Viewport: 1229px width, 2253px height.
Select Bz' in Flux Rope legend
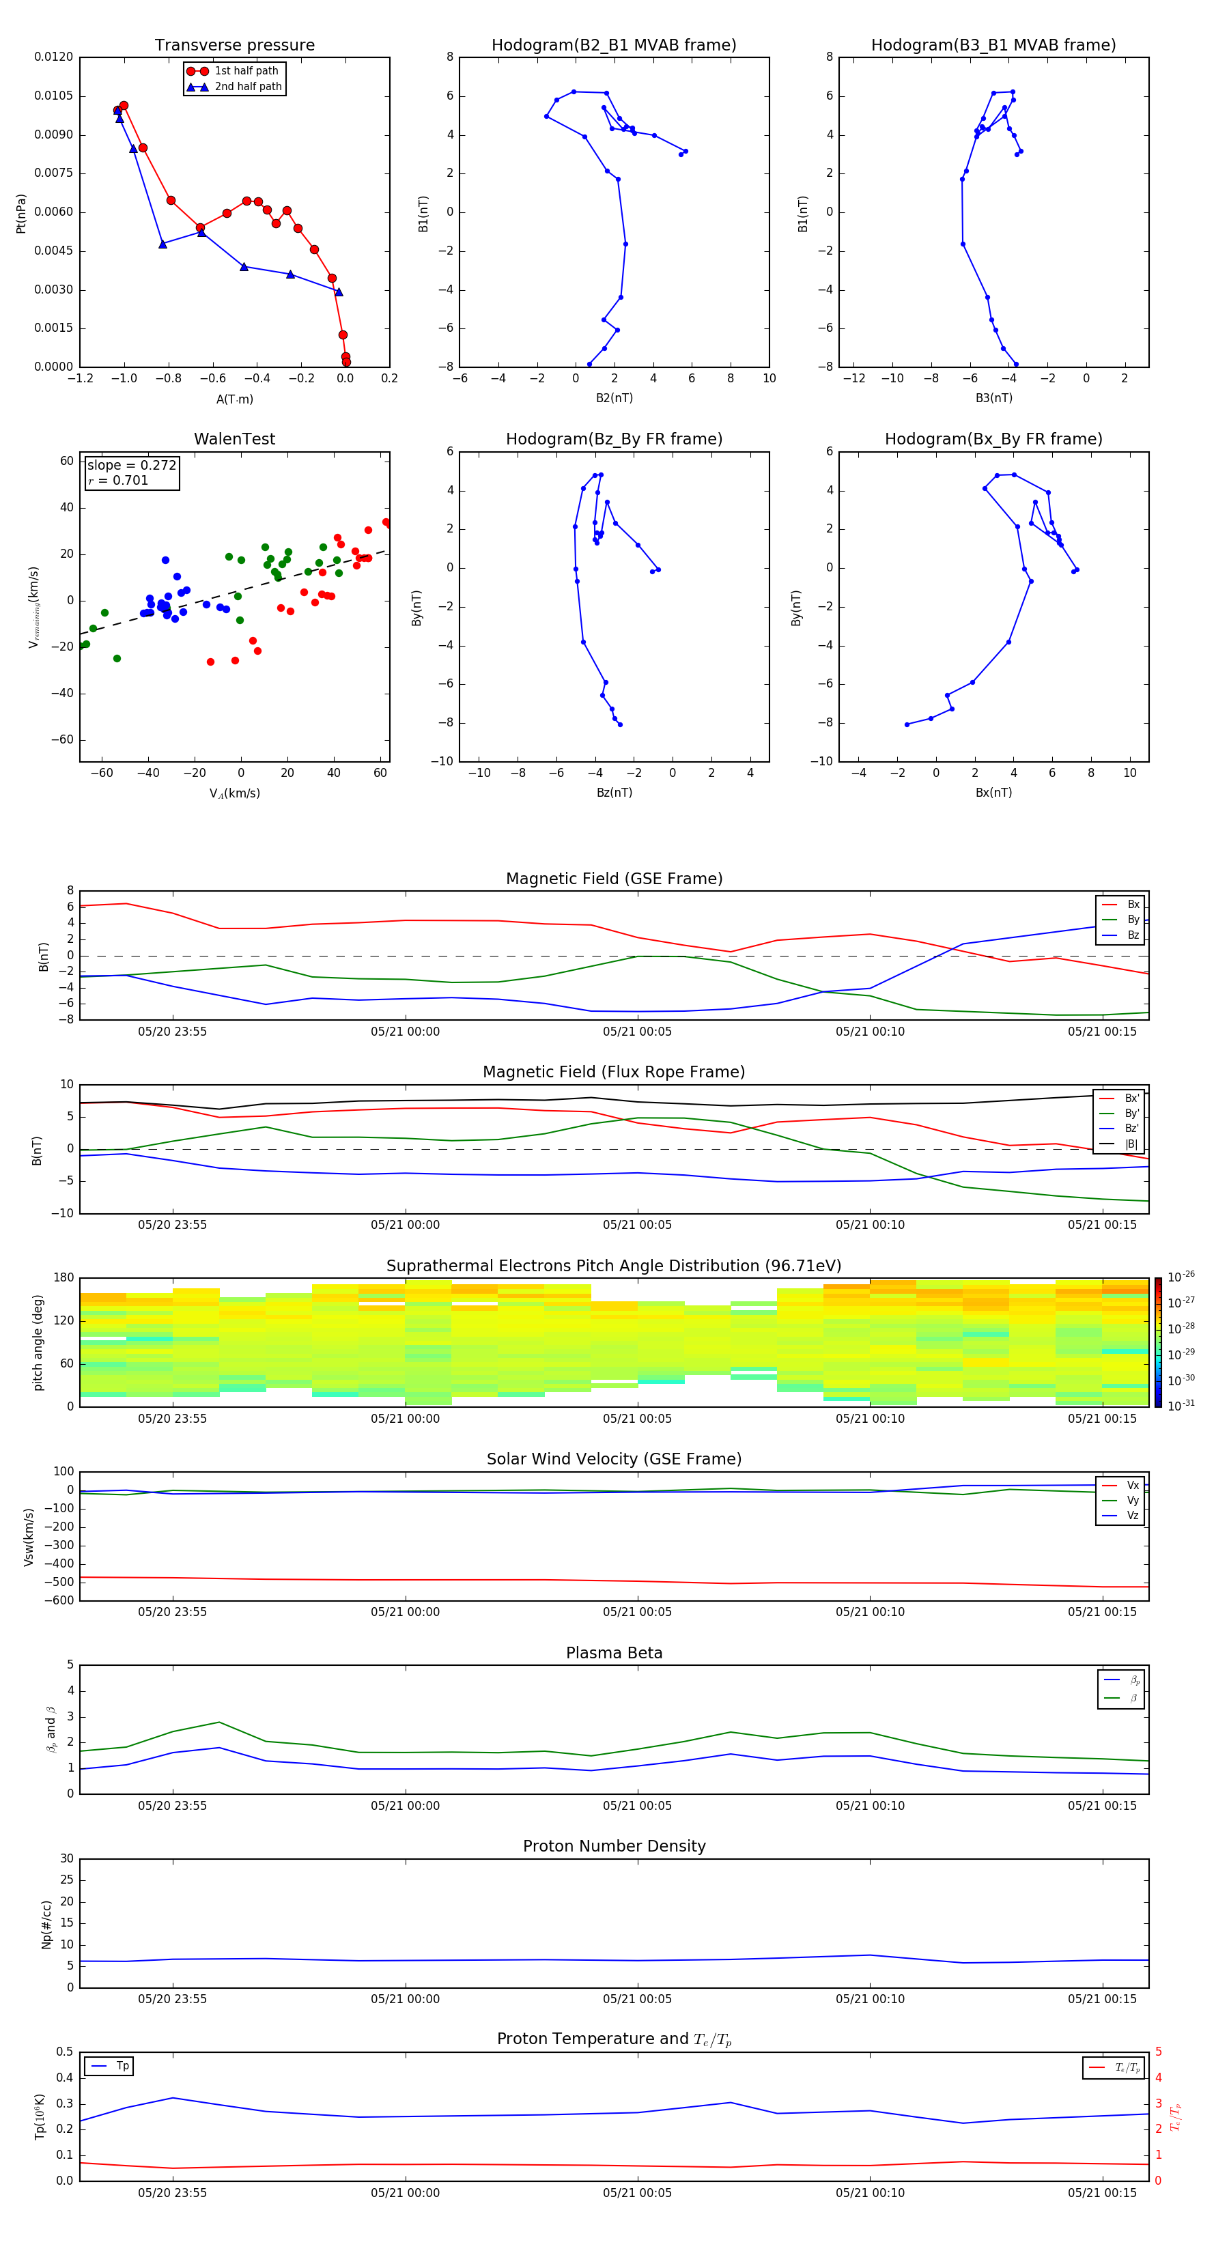coord(1120,1129)
